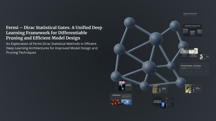Click the orange neurons image in Introduction slide

[115, 102]
